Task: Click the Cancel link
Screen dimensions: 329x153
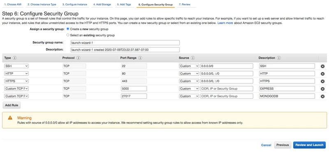Action: [266, 145]
